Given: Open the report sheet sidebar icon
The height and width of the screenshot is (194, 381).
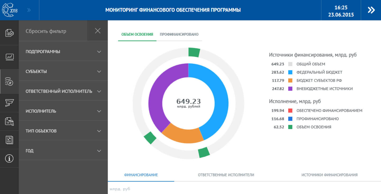Looking at the screenshot, I should [10, 140].
